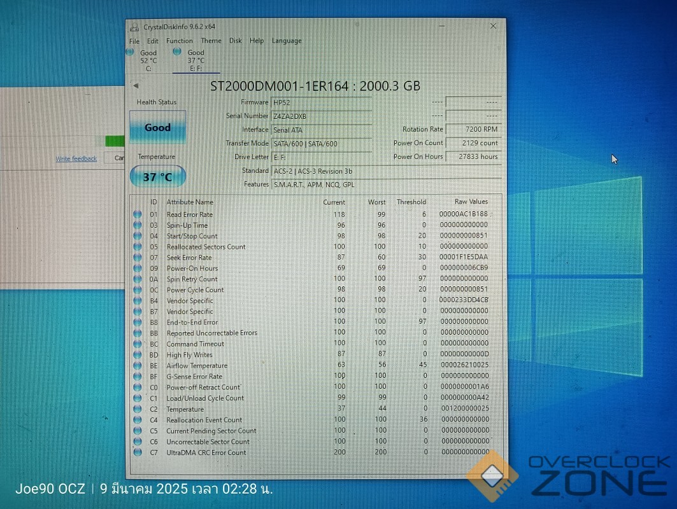Click the Current column header
Image resolution: width=677 pixels, height=509 pixels.
coord(334,202)
